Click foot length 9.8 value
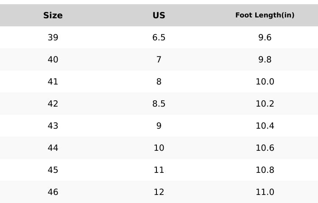318x203 pixels. 265,59
